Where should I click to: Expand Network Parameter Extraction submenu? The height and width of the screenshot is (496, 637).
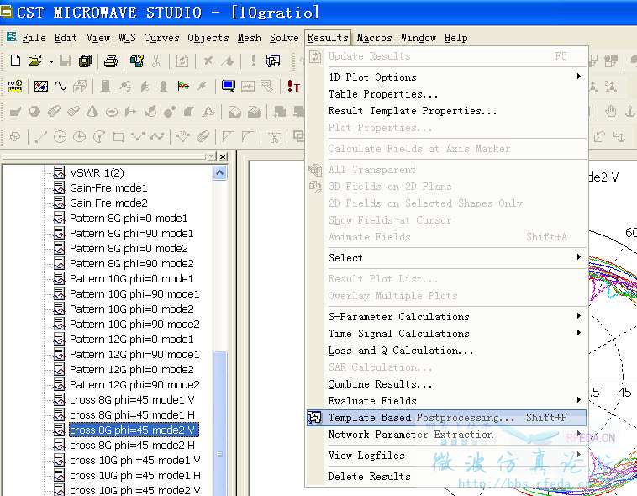pos(446,434)
